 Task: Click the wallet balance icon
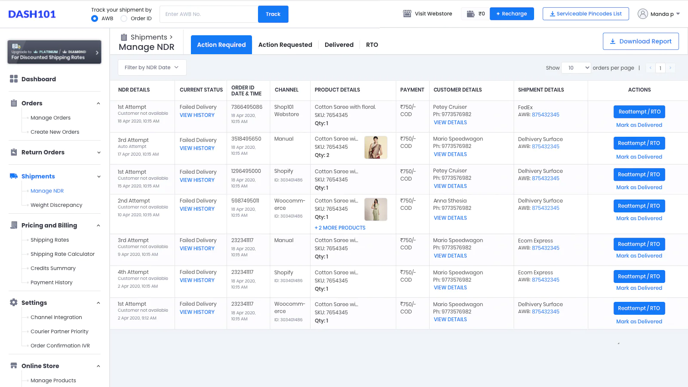click(471, 14)
